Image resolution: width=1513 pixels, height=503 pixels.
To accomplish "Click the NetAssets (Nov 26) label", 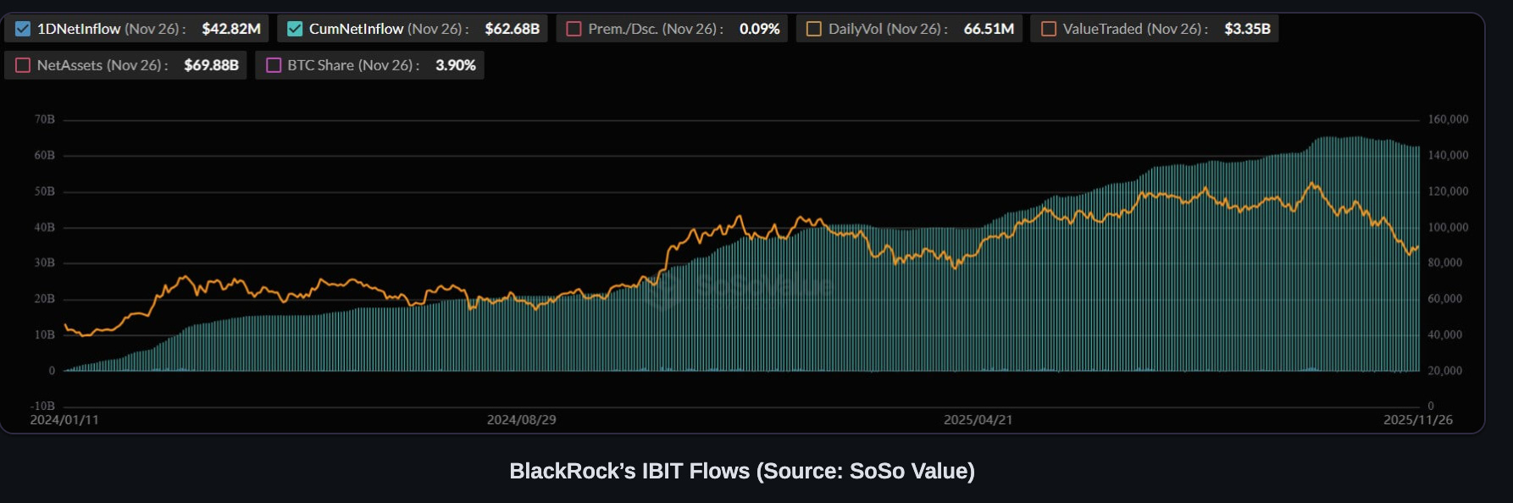I will [x=103, y=65].
